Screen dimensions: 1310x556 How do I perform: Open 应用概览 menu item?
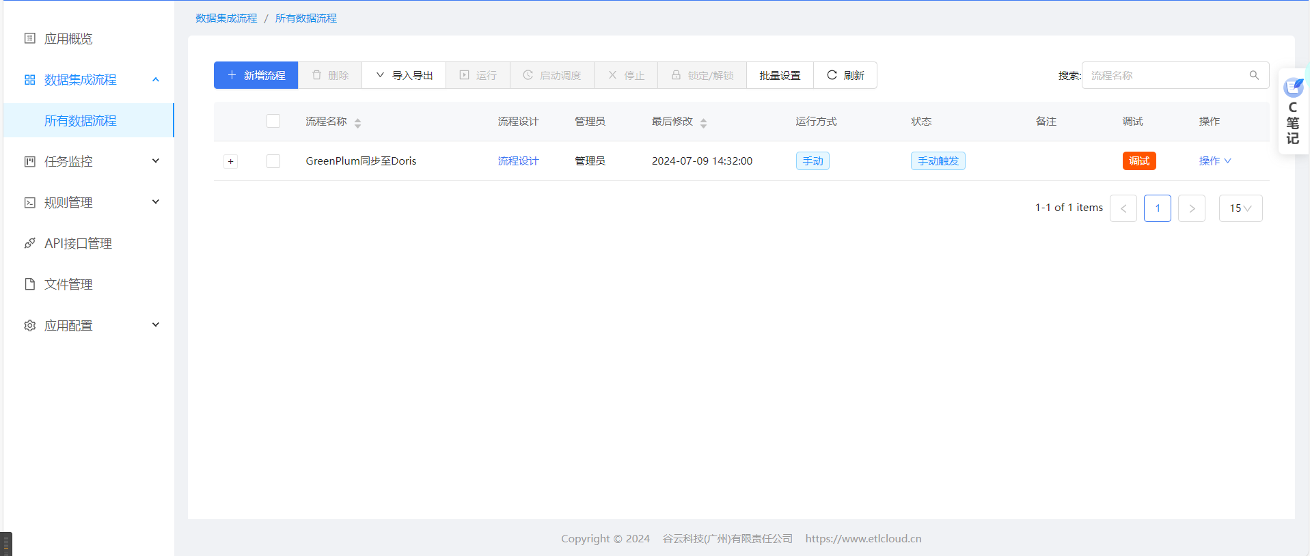pos(89,39)
